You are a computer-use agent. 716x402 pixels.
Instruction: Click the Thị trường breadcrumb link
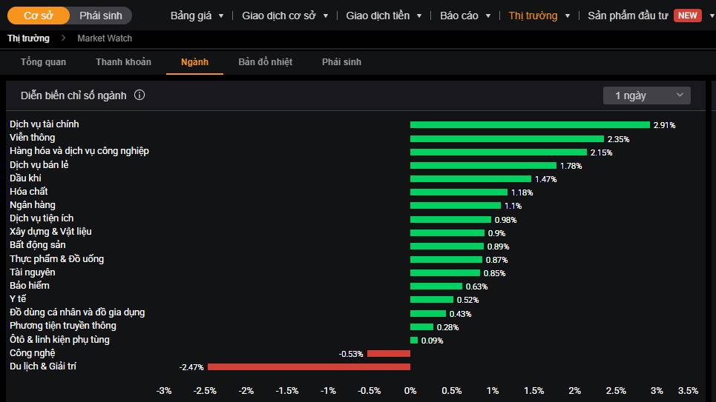click(x=28, y=38)
